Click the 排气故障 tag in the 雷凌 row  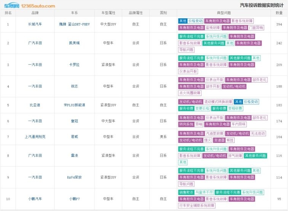click(x=235, y=156)
